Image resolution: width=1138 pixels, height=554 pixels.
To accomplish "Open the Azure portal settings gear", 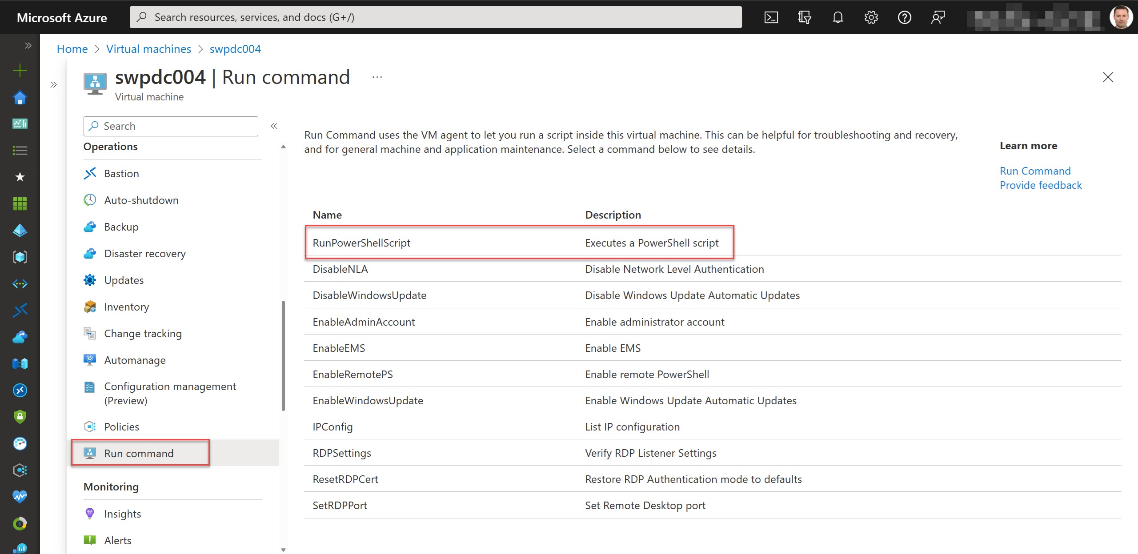I will click(871, 17).
